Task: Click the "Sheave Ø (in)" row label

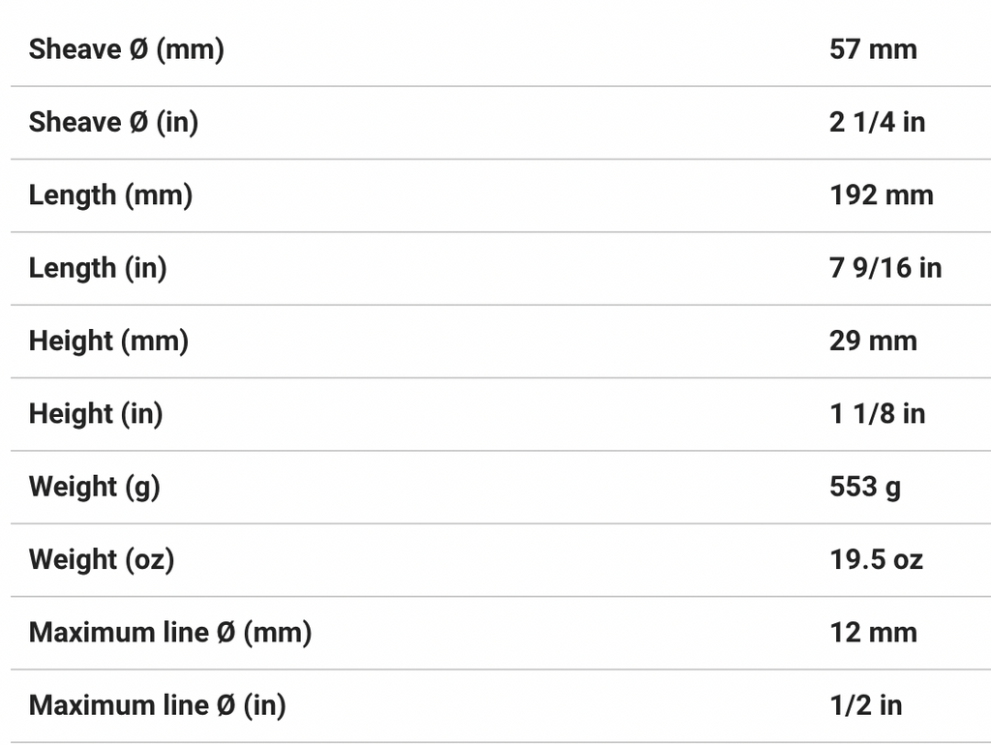Action: point(113,122)
